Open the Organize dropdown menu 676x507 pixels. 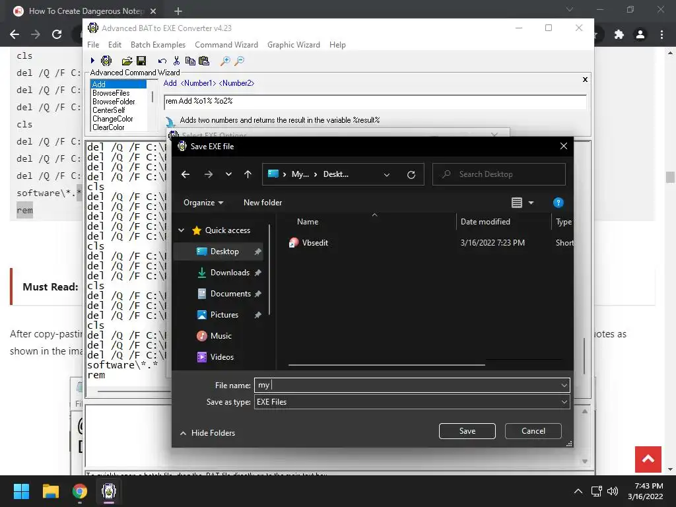(x=203, y=203)
